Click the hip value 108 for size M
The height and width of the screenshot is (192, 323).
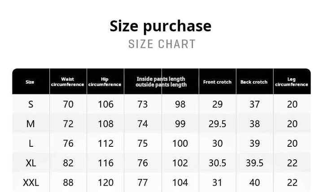[x=106, y=124]
